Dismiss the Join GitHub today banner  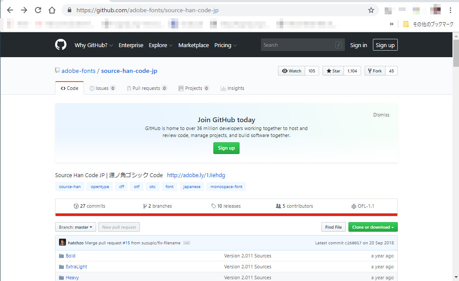(381, 115)
